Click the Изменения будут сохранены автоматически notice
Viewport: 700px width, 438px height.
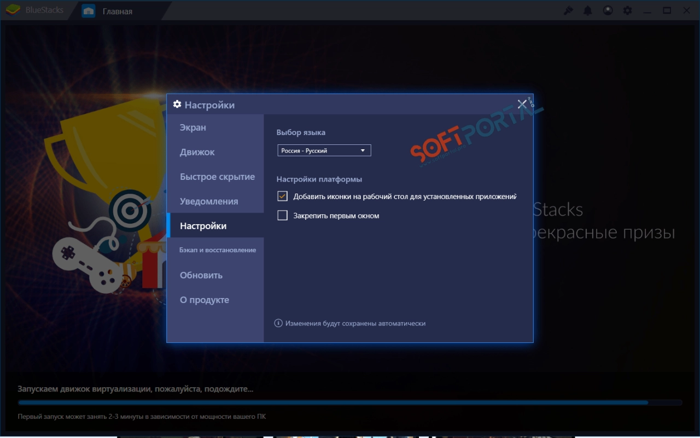[355, 323]
